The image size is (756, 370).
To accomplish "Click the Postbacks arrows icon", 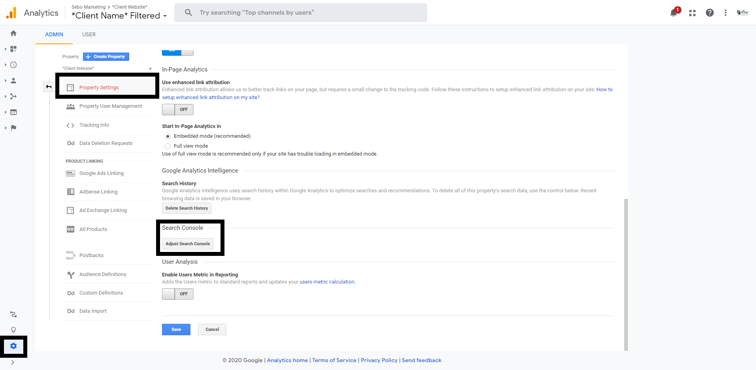I will (70, 255).
